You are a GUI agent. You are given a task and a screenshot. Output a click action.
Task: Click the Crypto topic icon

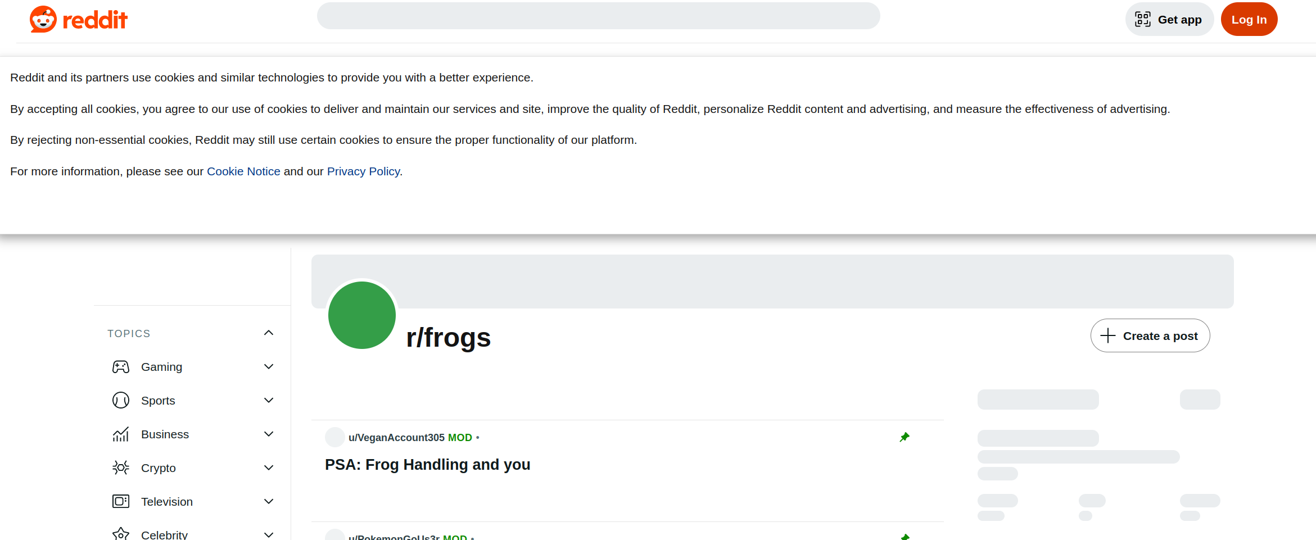[x=121, y=468]
